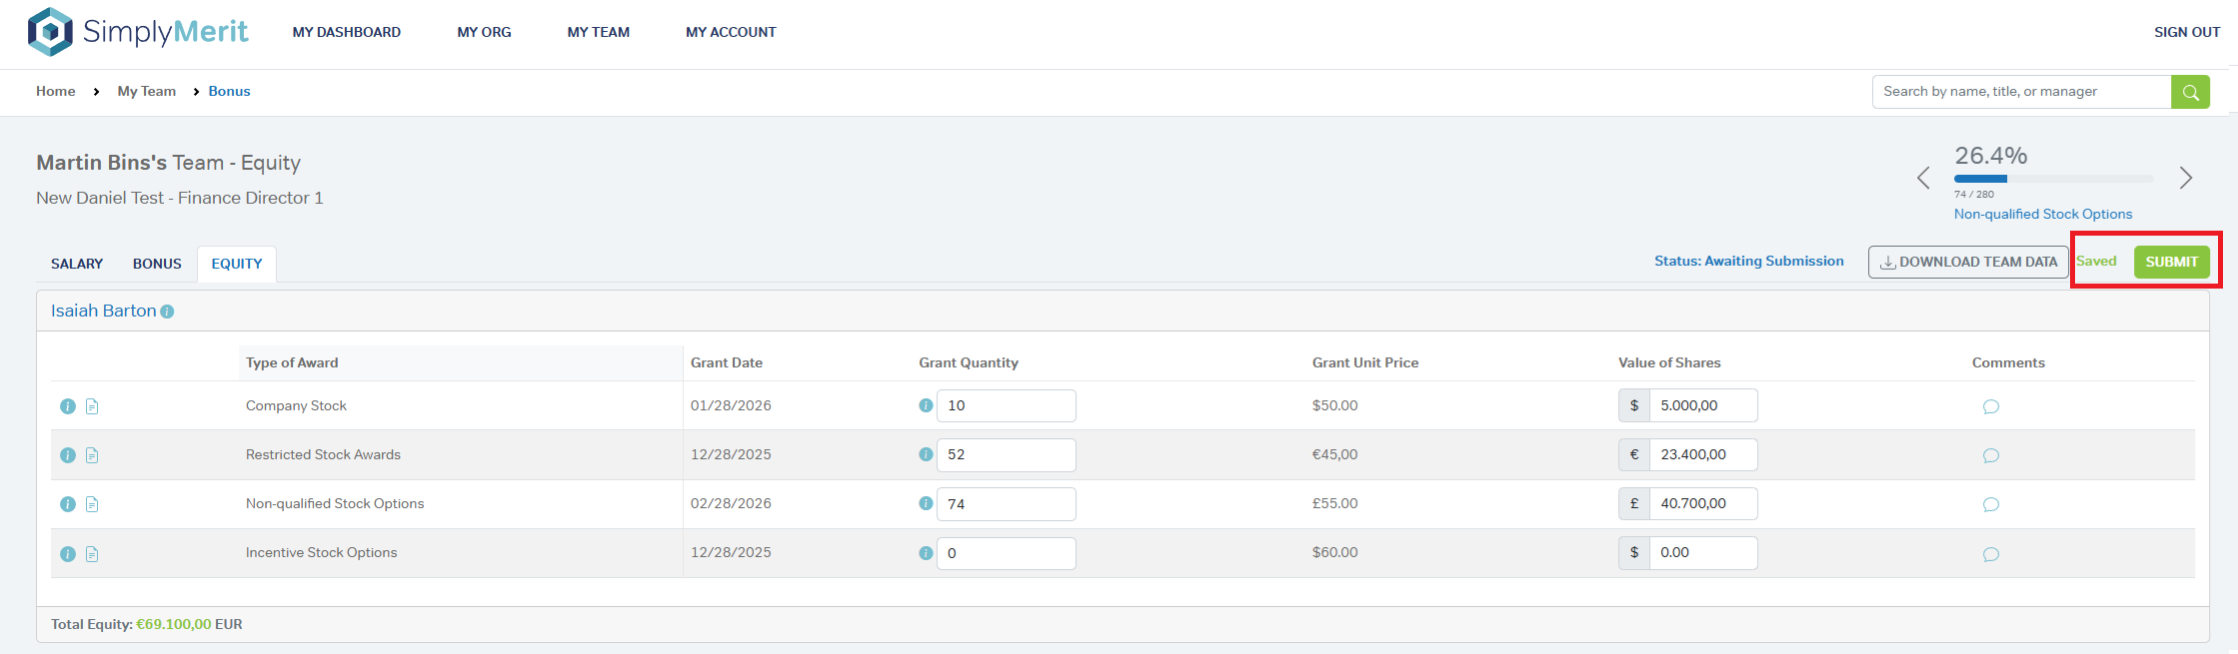This screenshot has width=2238, height=654.
Task: Click DOWNLOAD TEAM DATA button
Action: tap(1967, 262)
